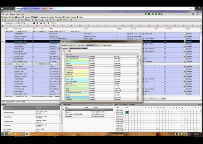
Task: Switch to the Media IDs tab in Global Settings
Action: tap(65, 46)
